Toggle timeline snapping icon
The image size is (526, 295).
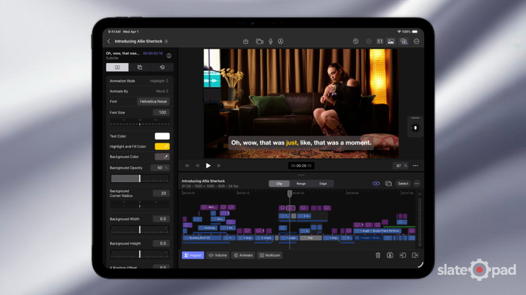[376, 184]
